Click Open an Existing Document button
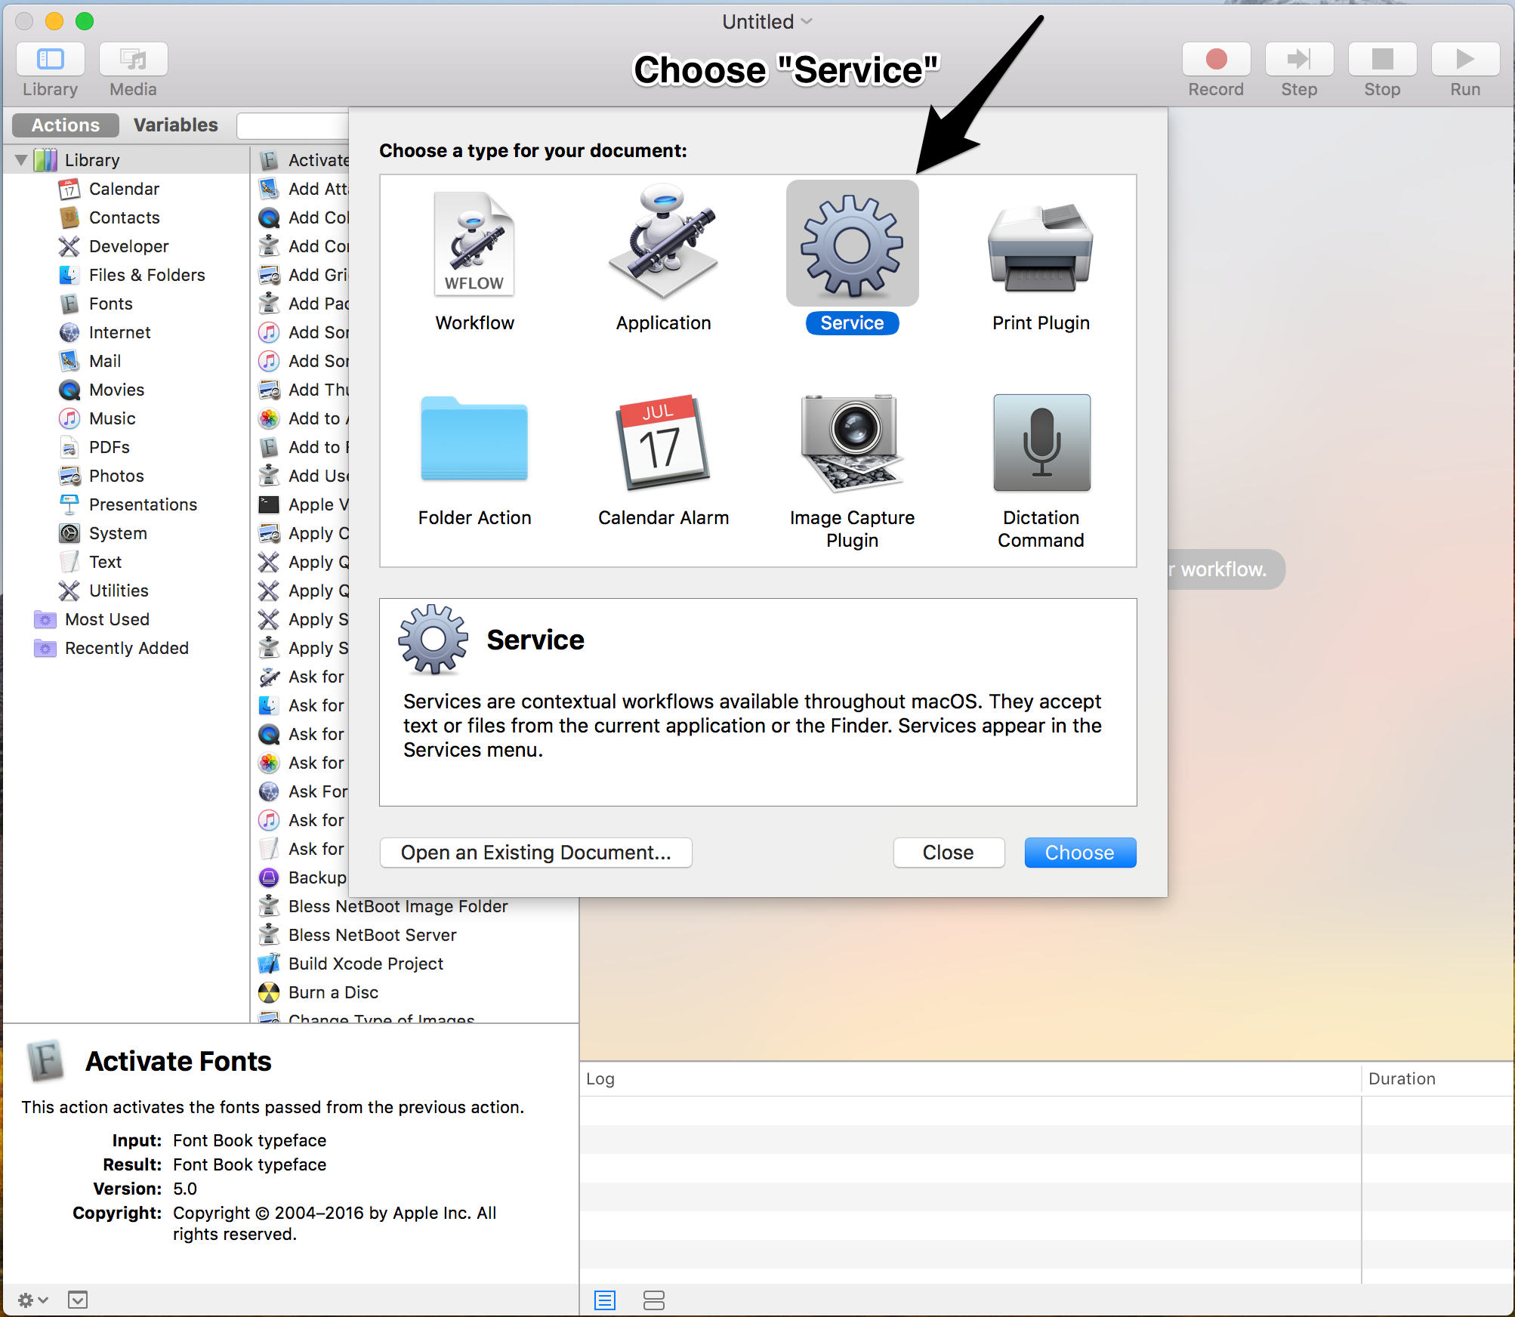The width and height of the screenshot is (1515, 1317). (535, 853)
